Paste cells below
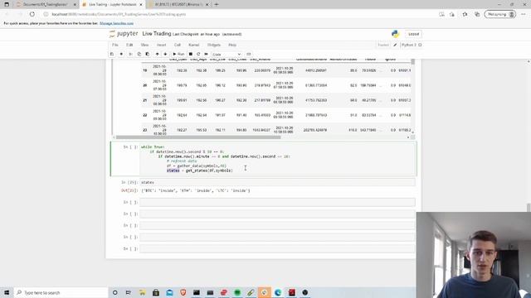The image size is (531, 298). coord(148,54)
